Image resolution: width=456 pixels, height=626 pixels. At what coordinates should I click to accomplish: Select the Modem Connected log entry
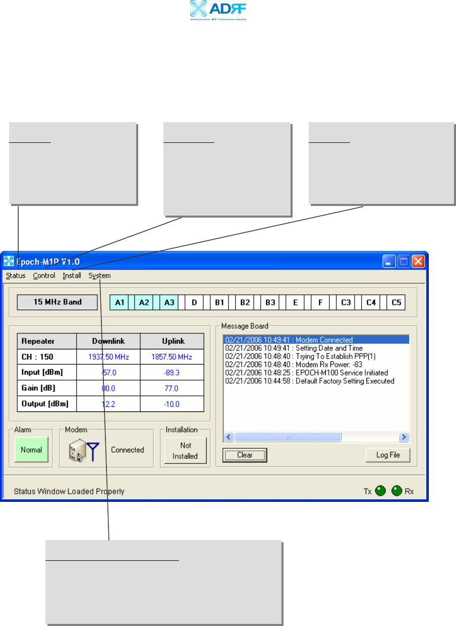point(316,340)
